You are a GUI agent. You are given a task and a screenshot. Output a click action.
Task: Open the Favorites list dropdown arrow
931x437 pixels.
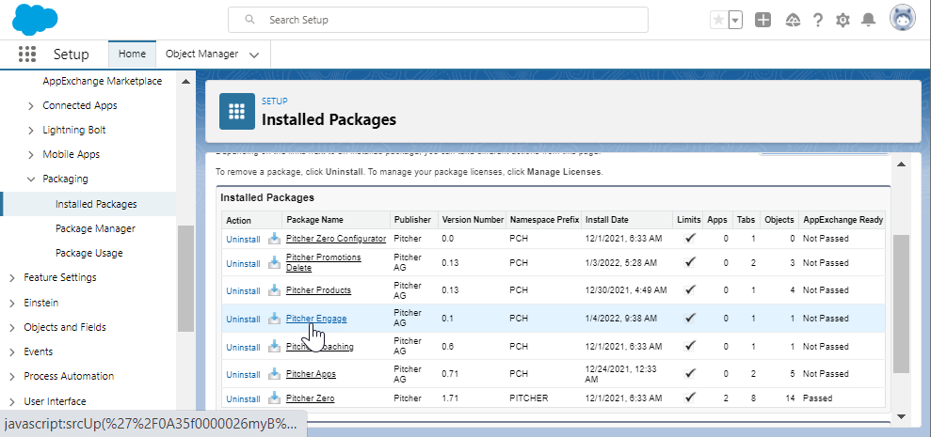click(734, 20)
